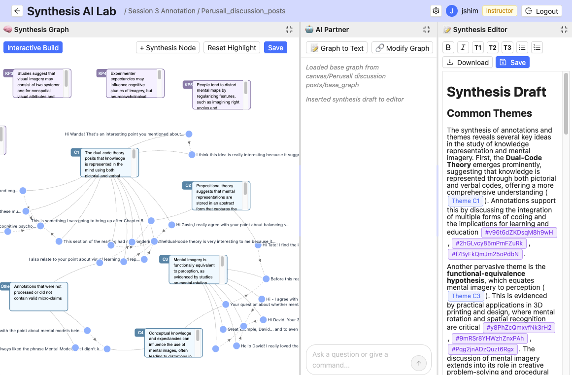Click the 'Hi Wanda!' annotation dot
572x375 pixels.
tap(189, 134)
